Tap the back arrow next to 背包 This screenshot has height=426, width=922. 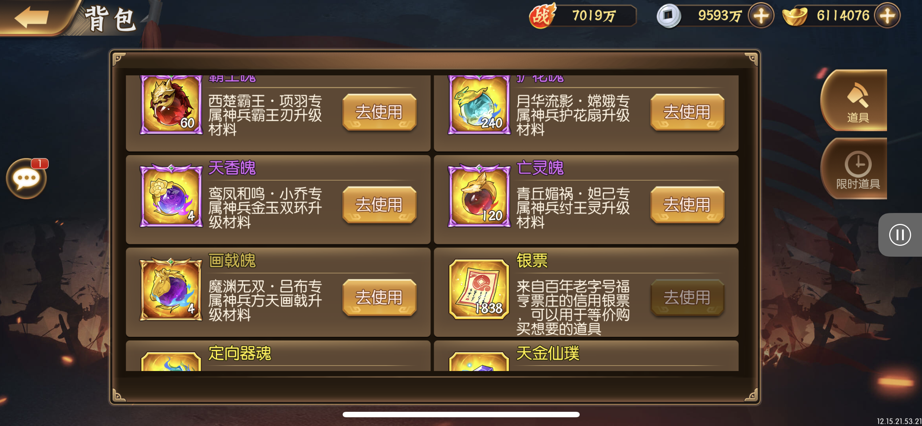(x=32, y=17)
